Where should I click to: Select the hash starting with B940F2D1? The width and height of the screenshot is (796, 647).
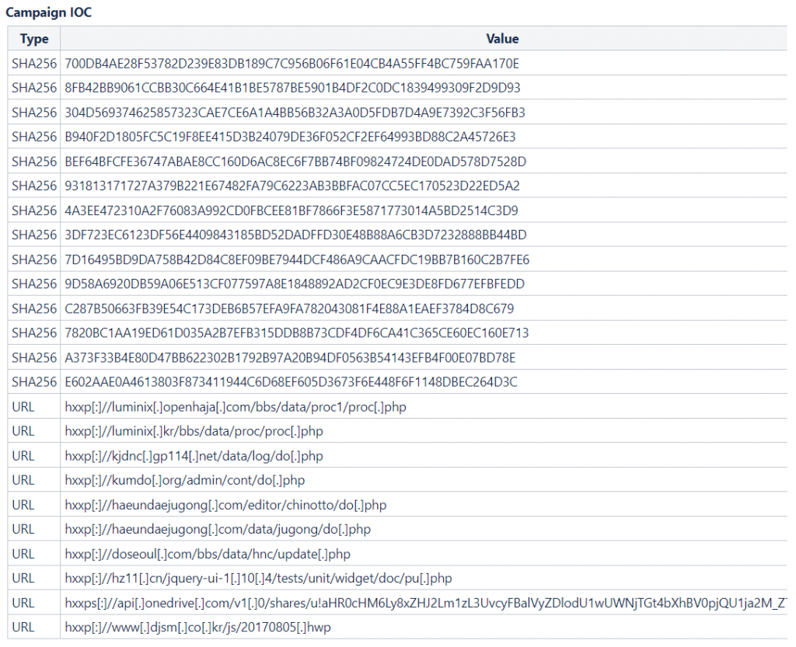click(291, 137)
